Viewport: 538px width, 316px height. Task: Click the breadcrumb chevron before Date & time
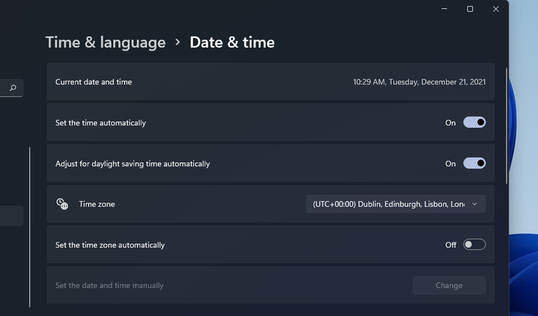(x=177, y=43)
